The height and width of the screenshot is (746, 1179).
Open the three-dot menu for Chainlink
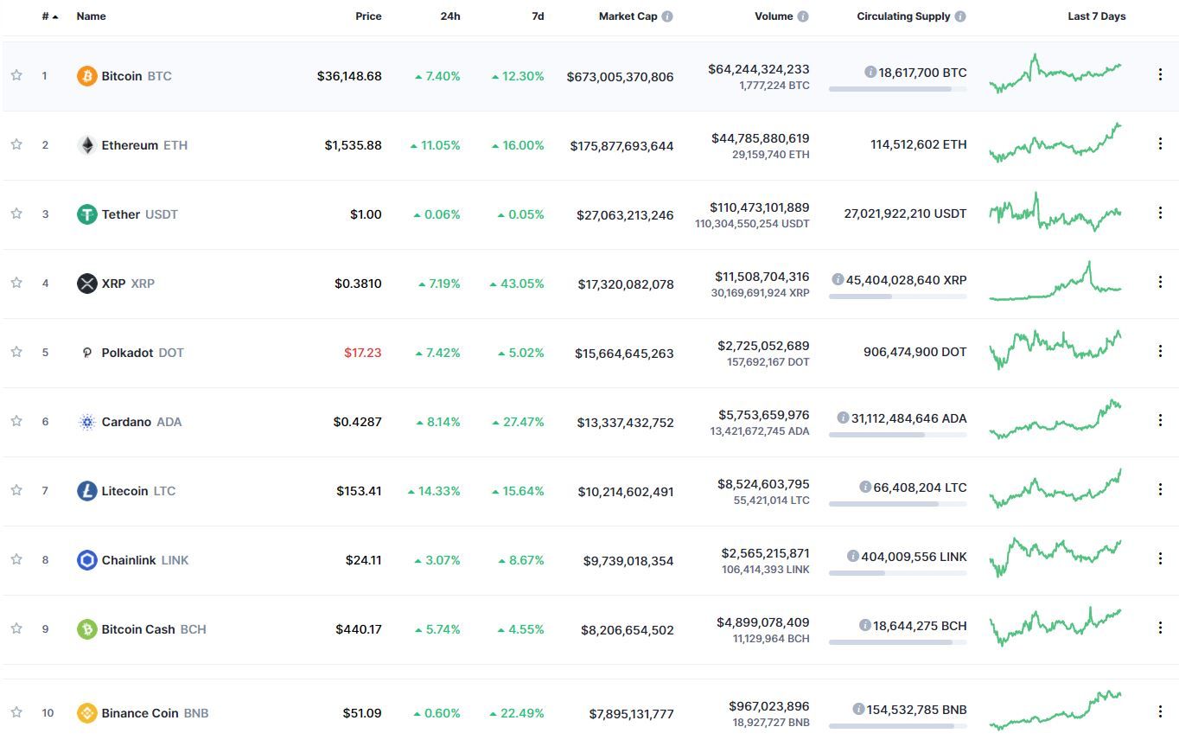coord(1160,558)
